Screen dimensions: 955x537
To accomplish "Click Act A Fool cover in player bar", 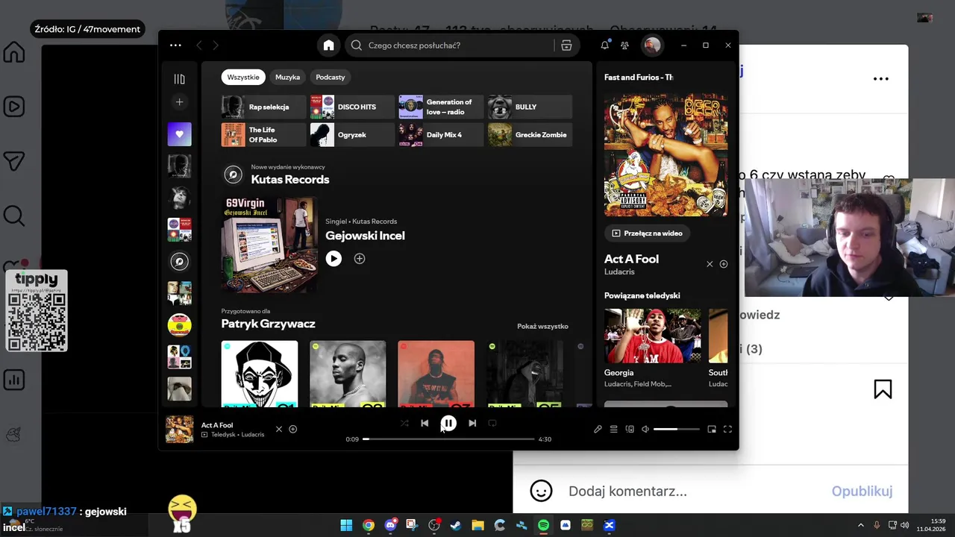I will click(179, 430).
